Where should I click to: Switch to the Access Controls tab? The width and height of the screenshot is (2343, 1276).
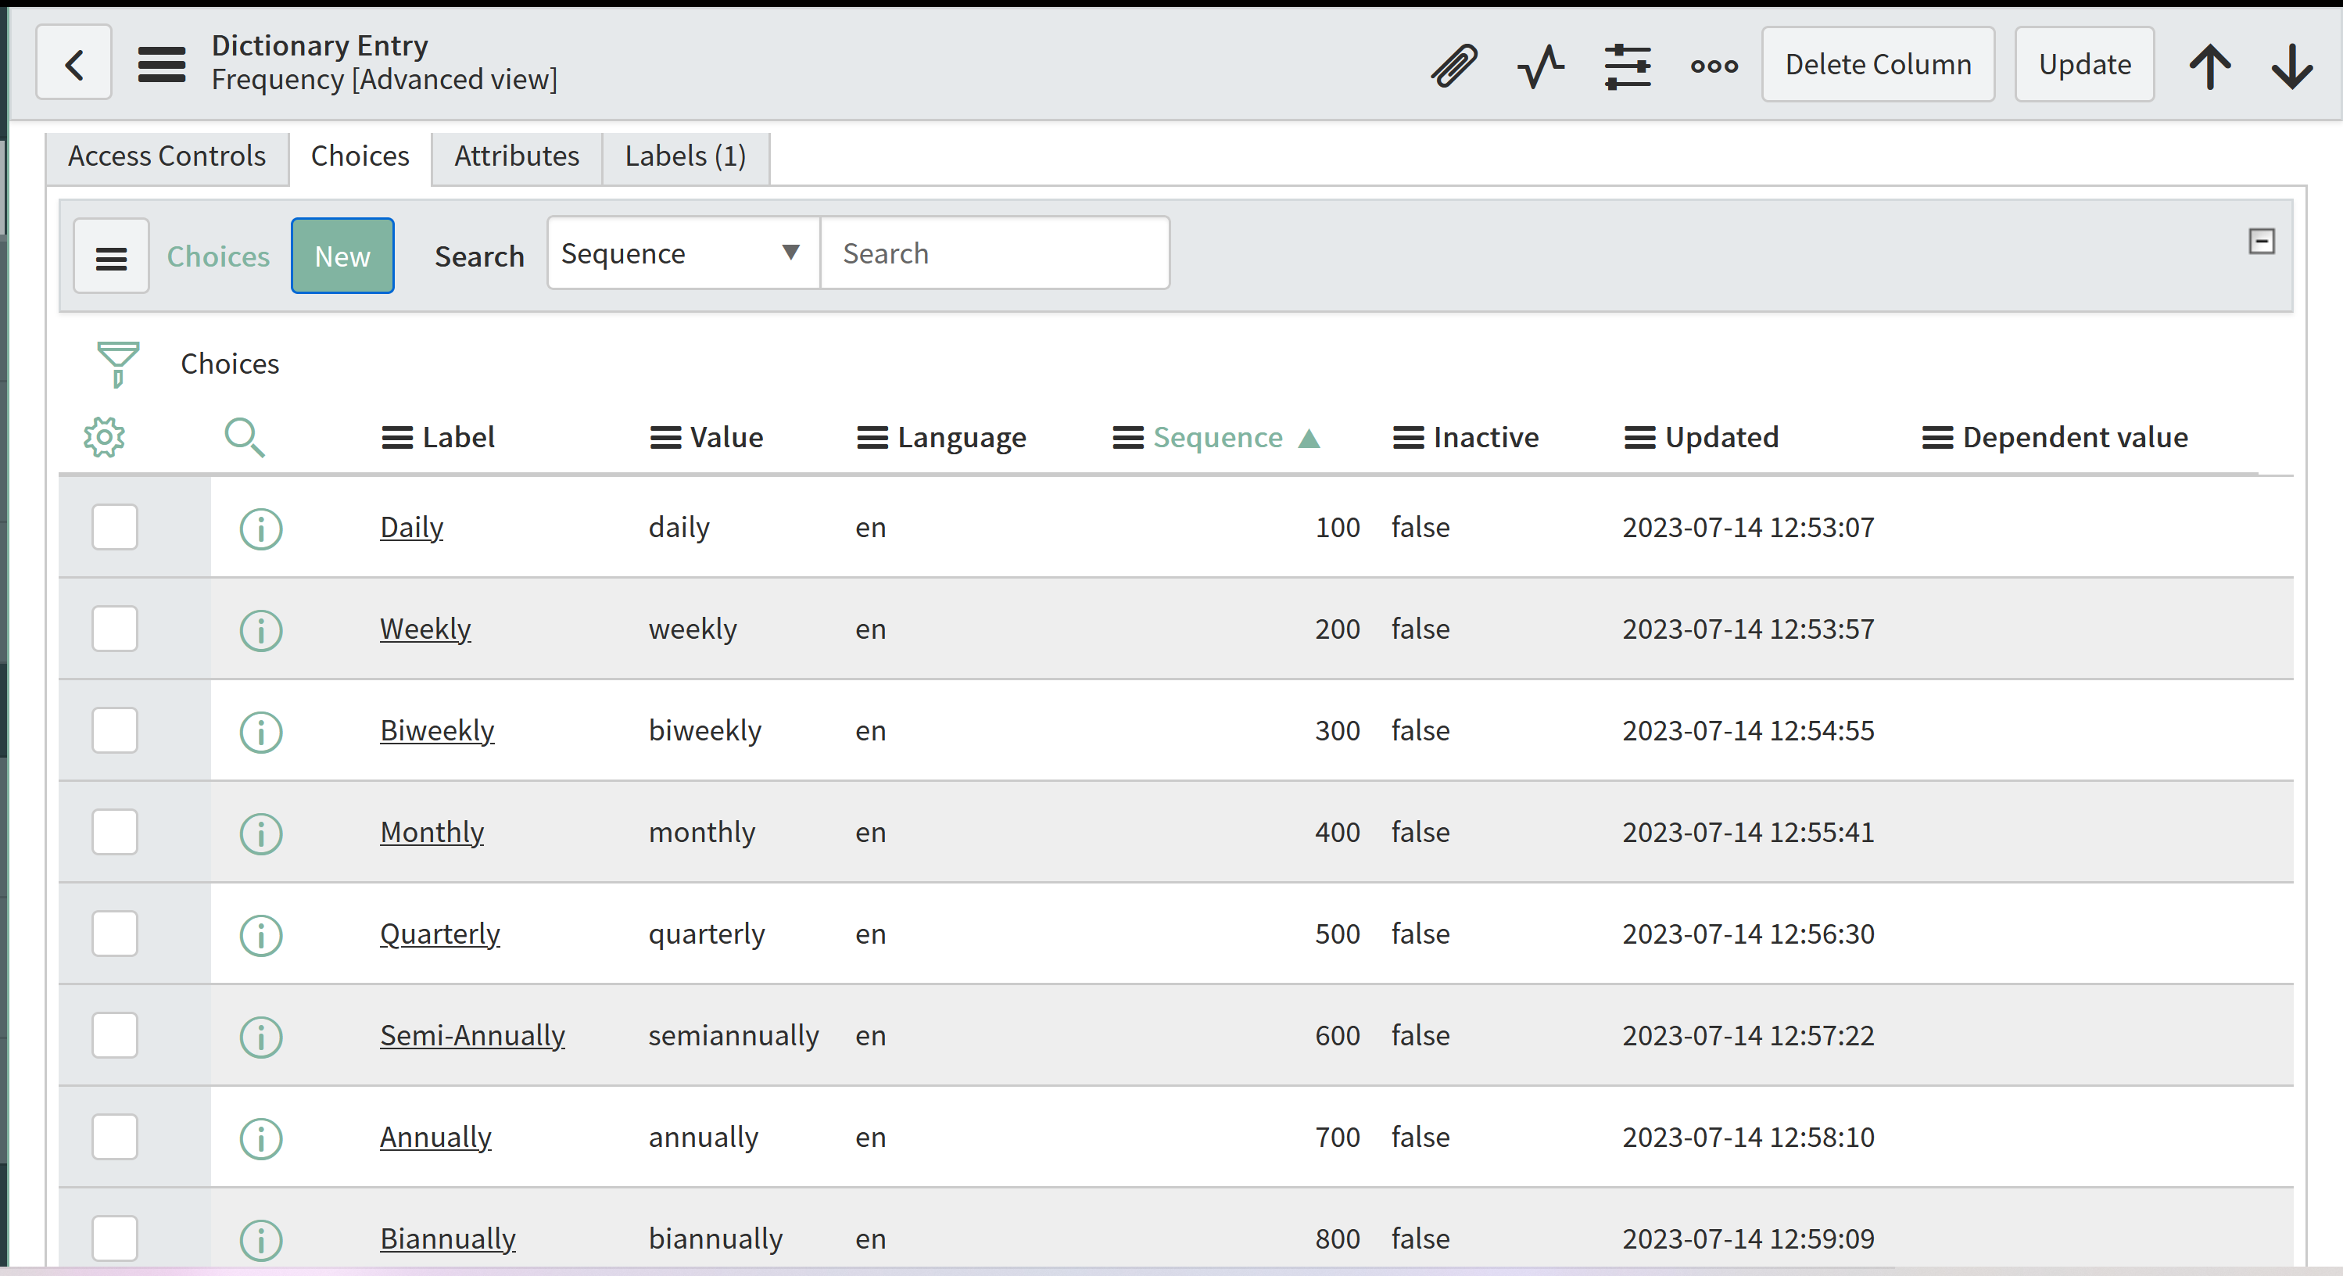click(x=167, y=156)
